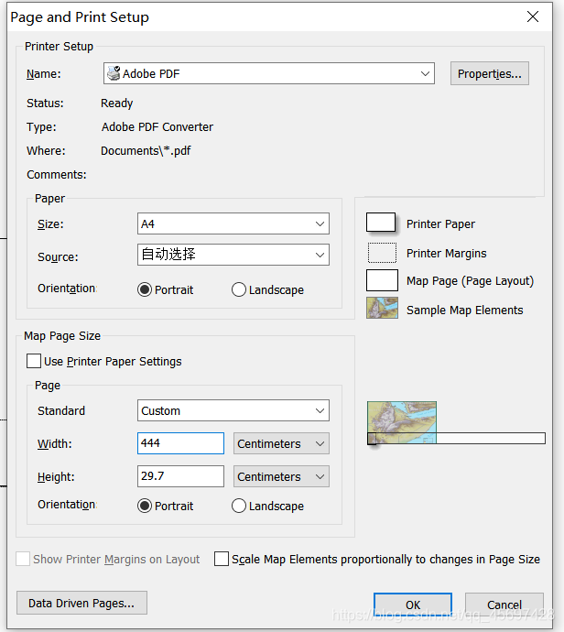Click the Printer Margins dotted legend icon

tap(382, 253)
